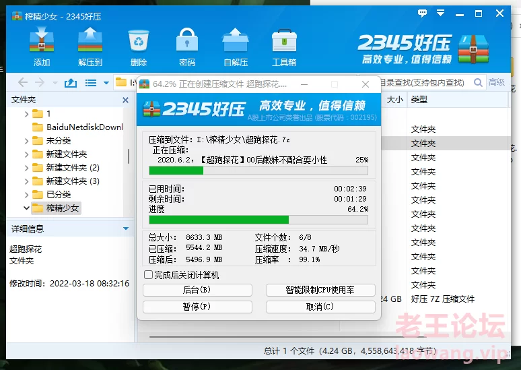The width and height of the screenshot is (521, 370).
Task: Click the address bar folder icon
Action: coord(121,82)
